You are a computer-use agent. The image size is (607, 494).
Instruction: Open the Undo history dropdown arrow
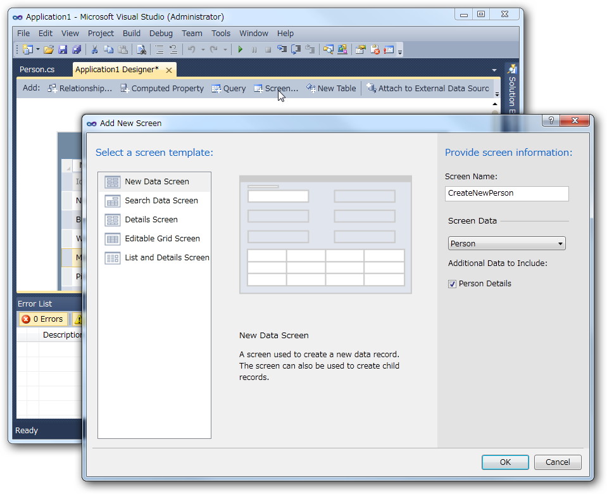[x=203, y=49]
